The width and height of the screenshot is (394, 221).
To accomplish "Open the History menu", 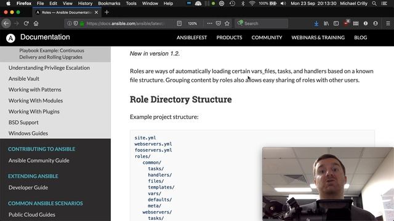I will coord(85,4).
